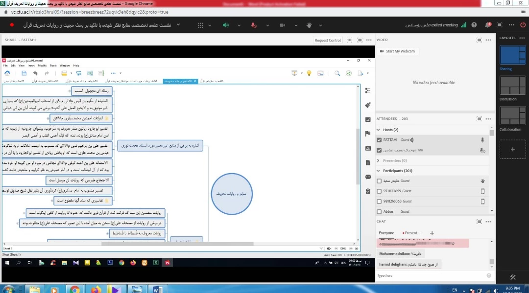Switch to the Presenters chat tab

(x=411, y=233)
